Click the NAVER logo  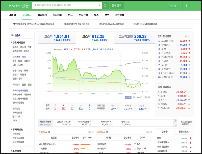[14, 6]
